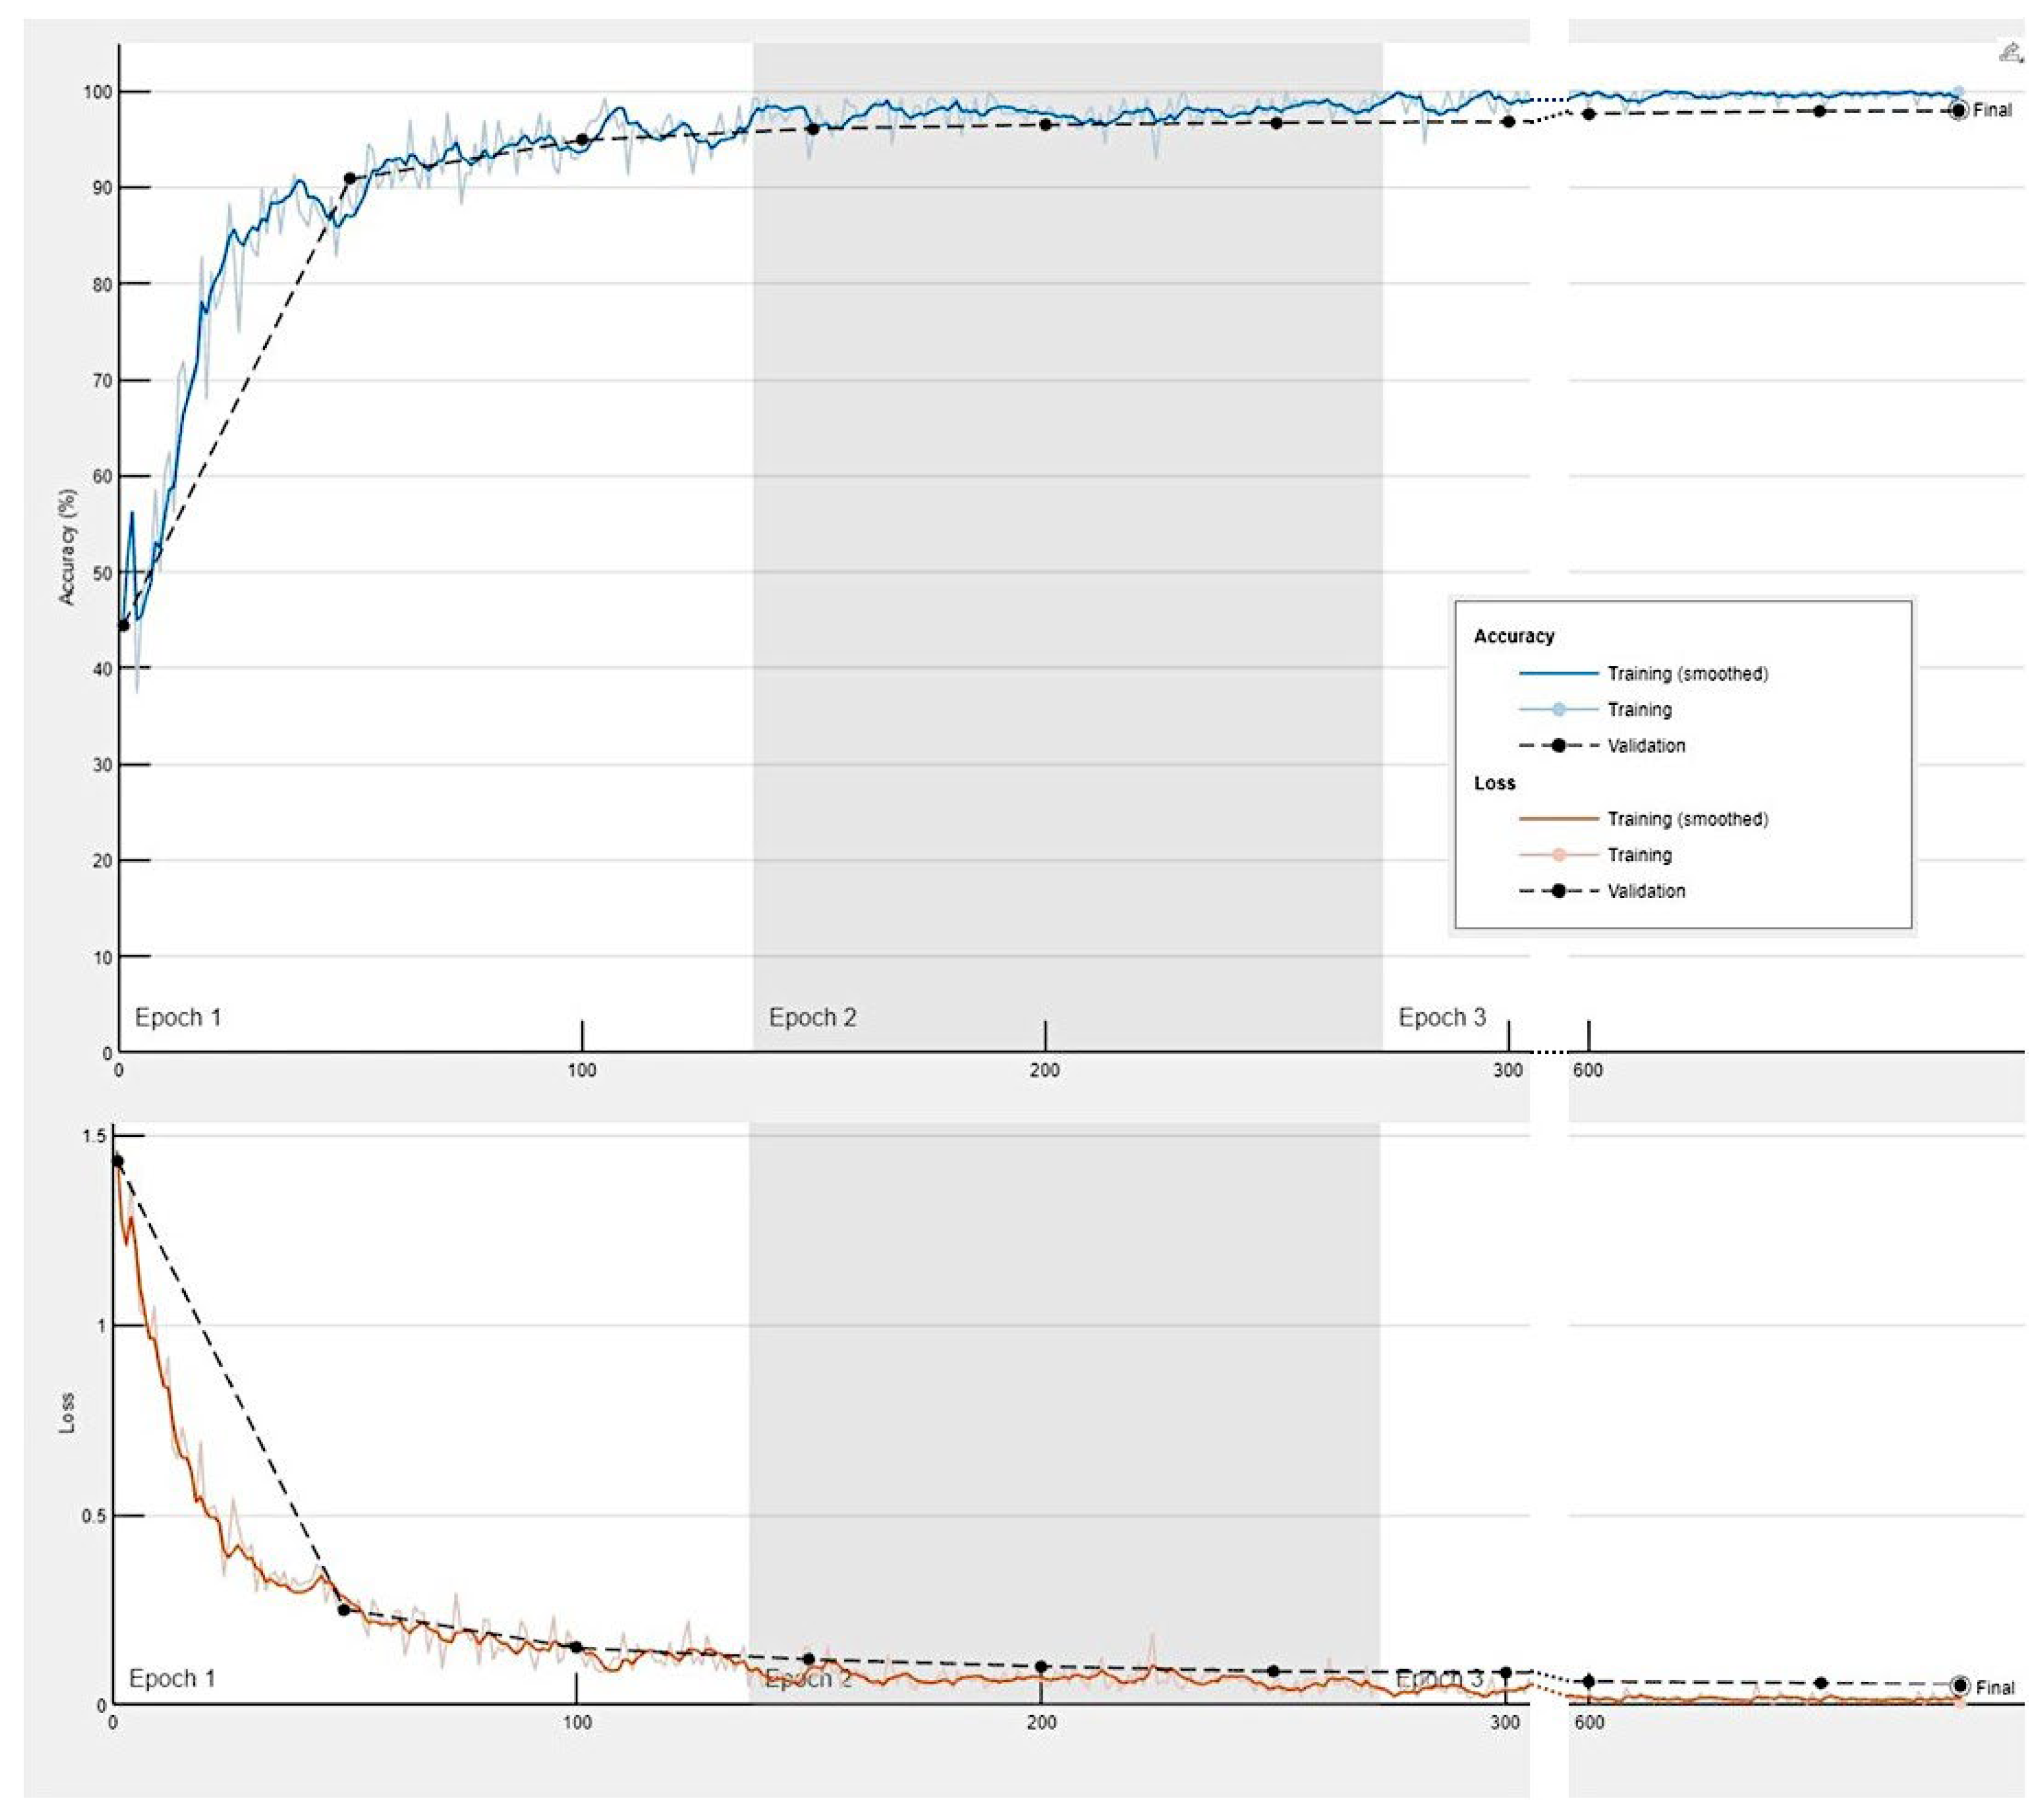This screenshot has height=1820, width=2042.
Task: Click validation point near 91% accuracy
Action: 349,179
